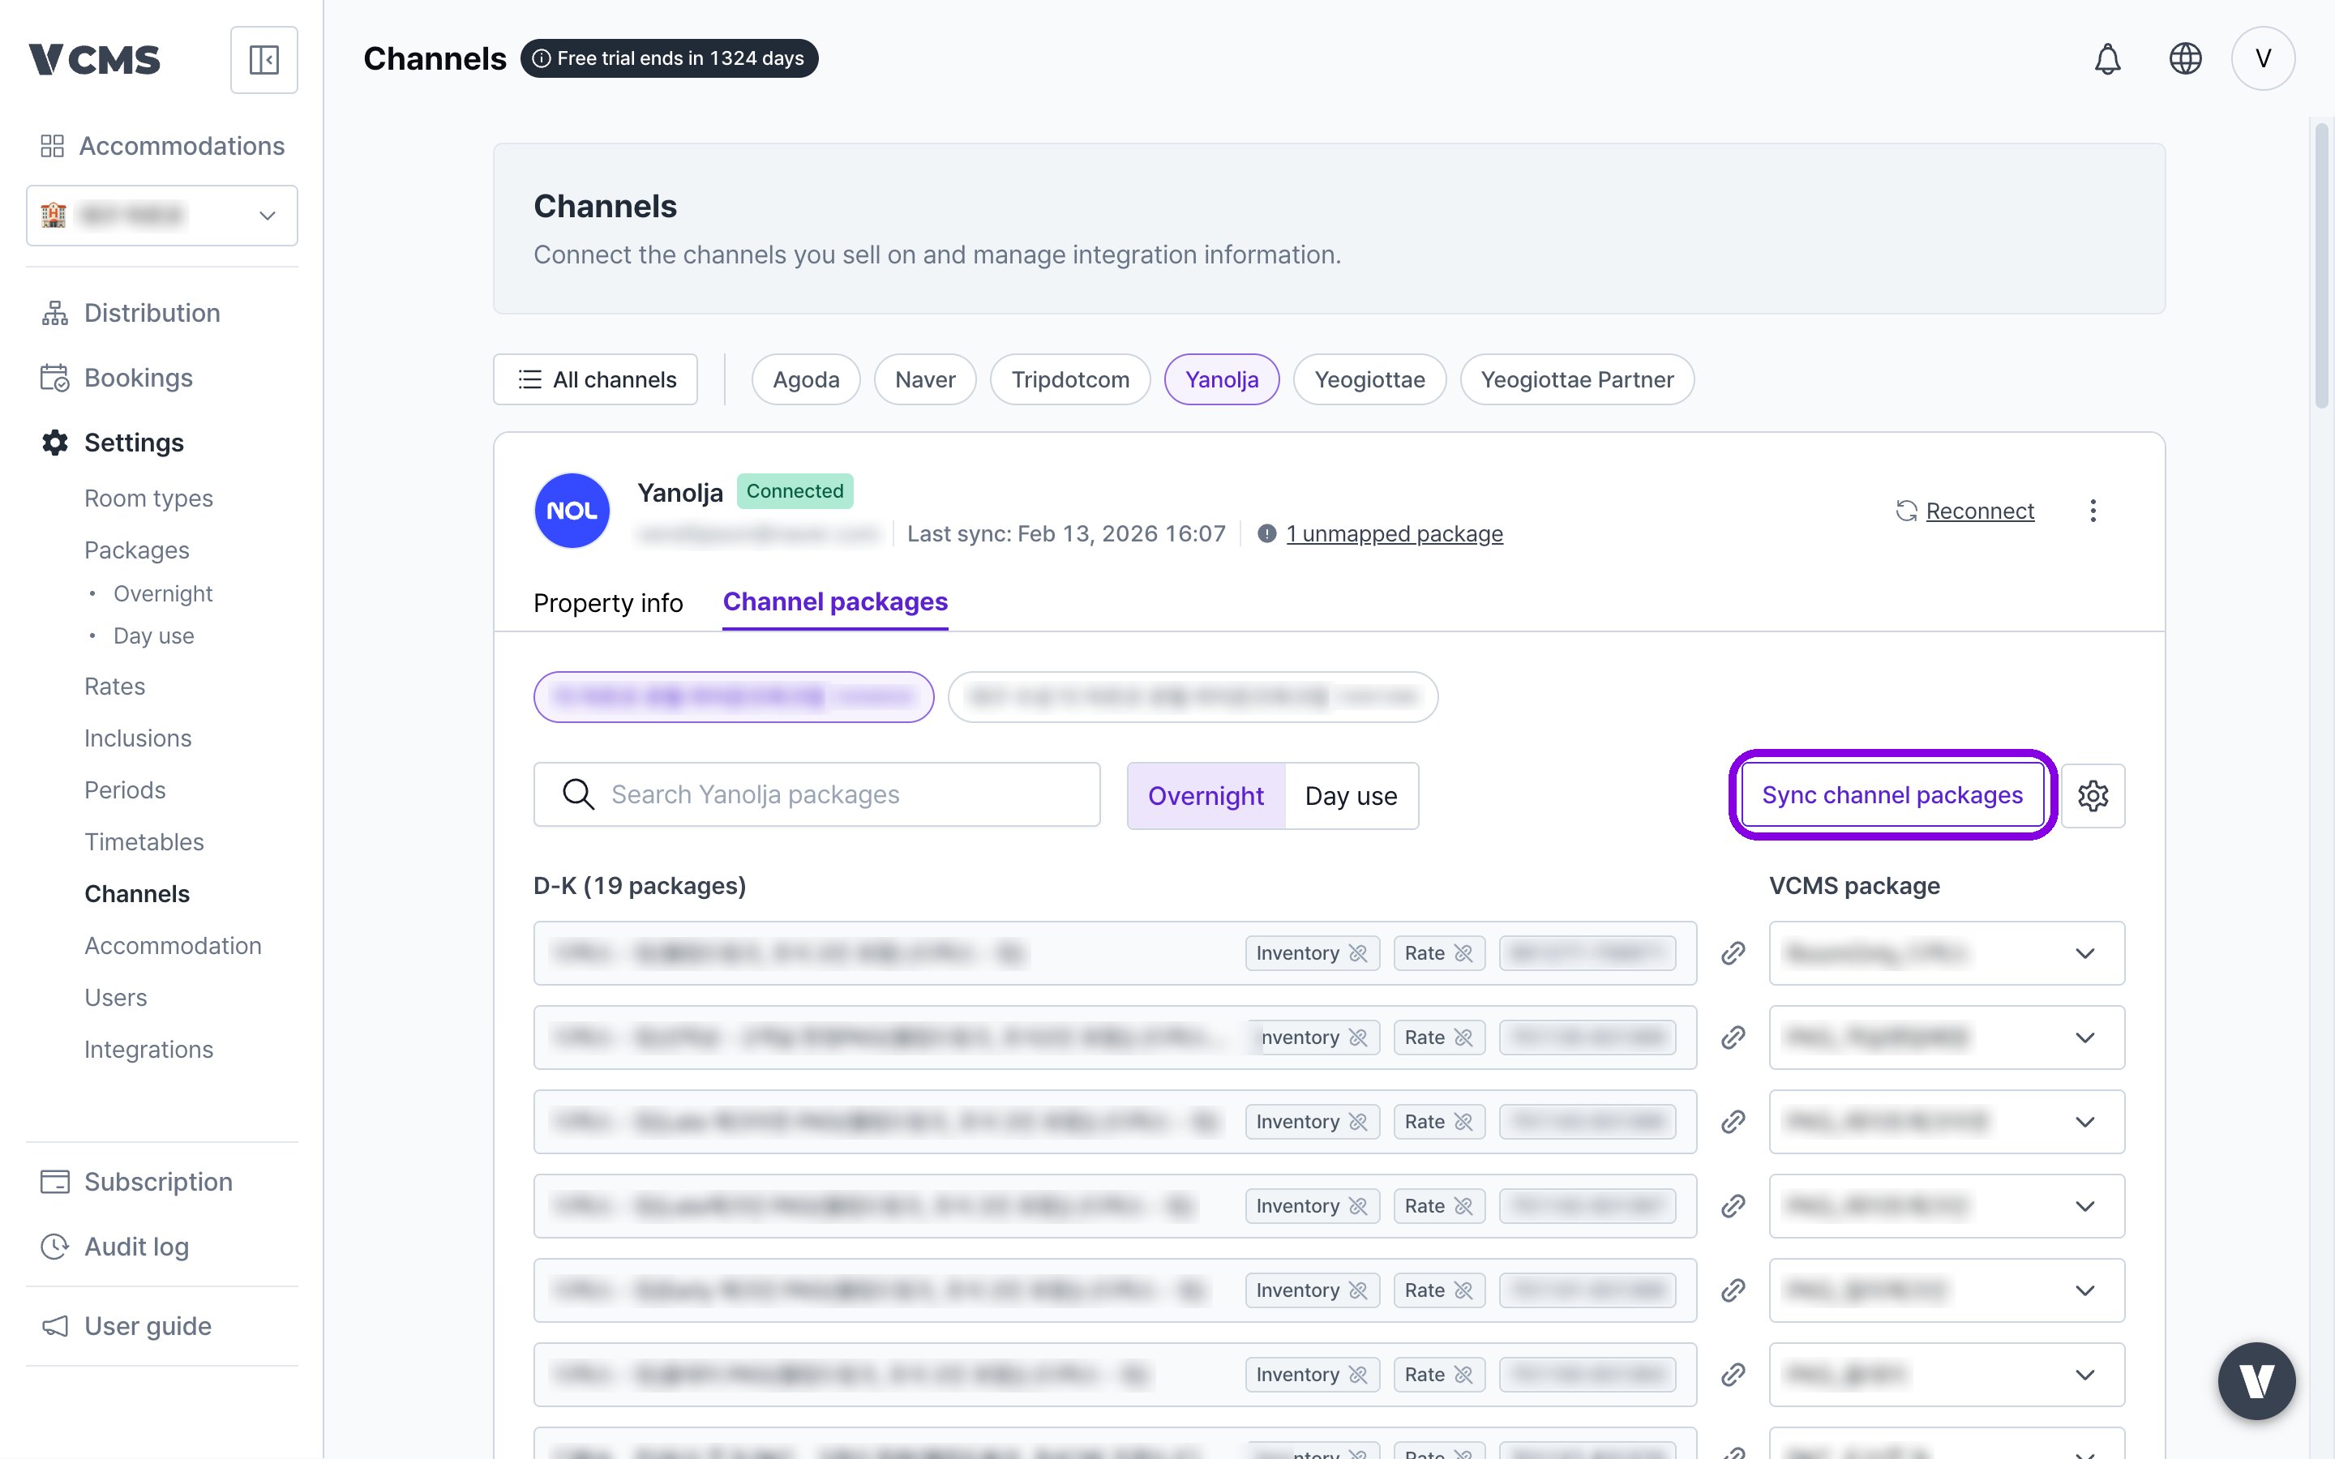Click the link icon of the second package row
The image size is (2335, 1459).
pos(1733,1038)
